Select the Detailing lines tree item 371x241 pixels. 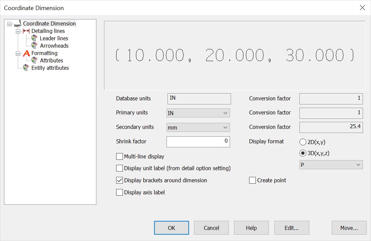click(48, 31)
